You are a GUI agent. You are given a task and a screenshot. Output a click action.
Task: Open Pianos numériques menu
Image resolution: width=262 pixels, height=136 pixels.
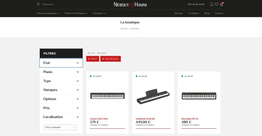point(76,13)
